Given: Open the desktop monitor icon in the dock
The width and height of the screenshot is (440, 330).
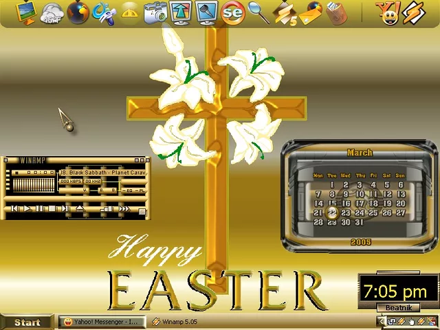Looking at the screenshot, I should click(26, 12).
